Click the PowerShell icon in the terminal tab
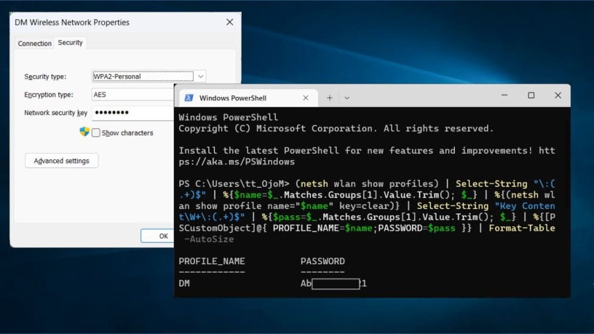Image resolution: width=594 pixels, height=334 pixels. 189,98
